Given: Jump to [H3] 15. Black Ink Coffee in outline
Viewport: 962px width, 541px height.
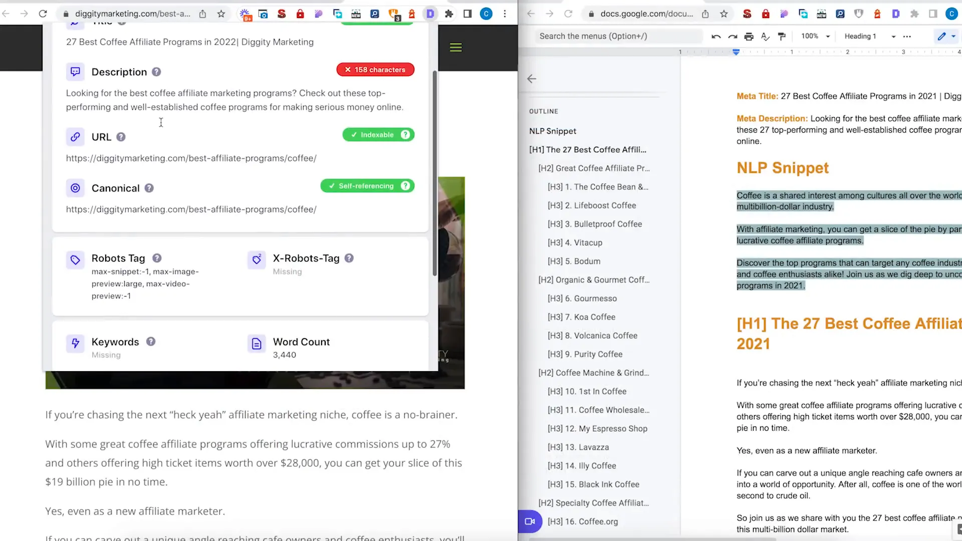Looking at the screenshot, I should point(593,484).
